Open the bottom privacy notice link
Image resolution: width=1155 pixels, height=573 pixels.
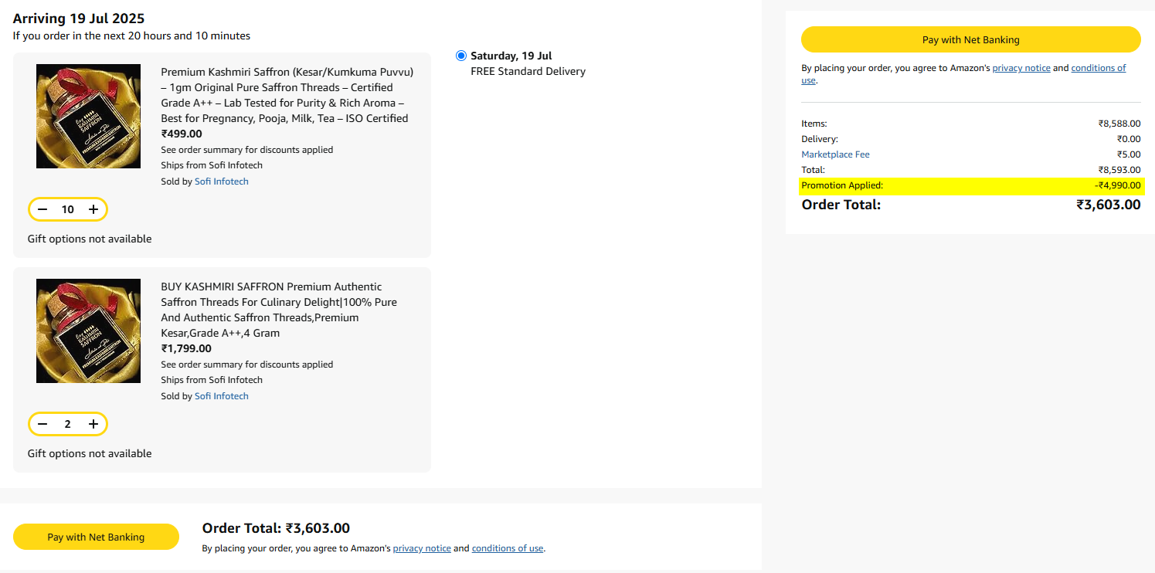click(422, 548)
